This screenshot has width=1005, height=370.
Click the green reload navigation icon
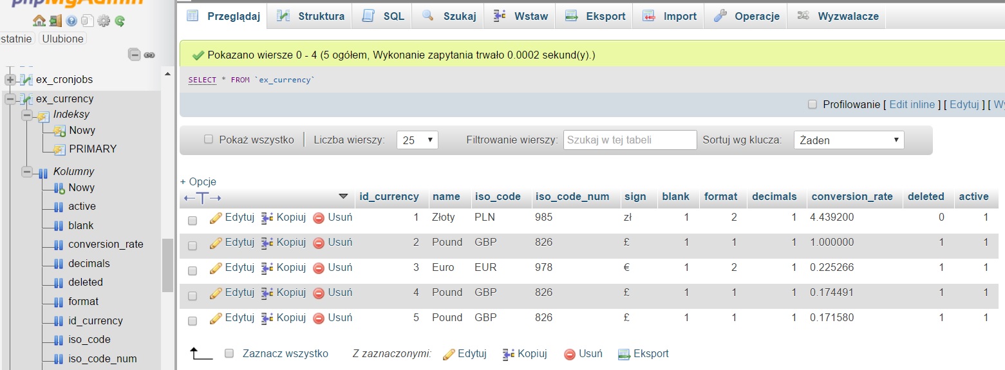(119, 21)
